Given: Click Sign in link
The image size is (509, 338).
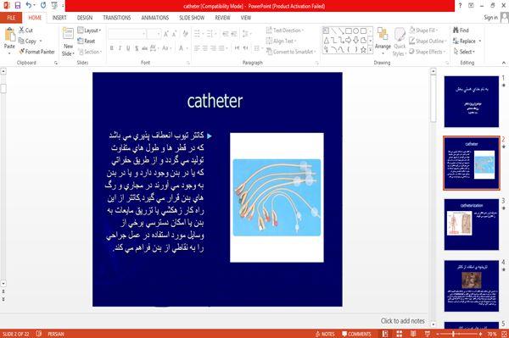Looking at the screenshot, I should pyautogui.click(x=490, y=18).
